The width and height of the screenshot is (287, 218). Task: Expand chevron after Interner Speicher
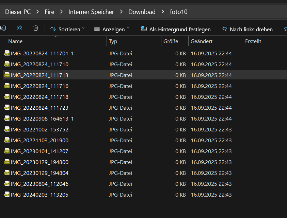pyautogui.click(x=121, y=12)
